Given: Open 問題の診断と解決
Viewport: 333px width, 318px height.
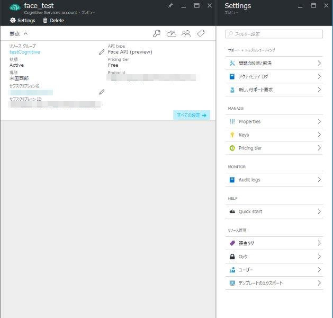Looking at the screenshot, I should coord(274,63).
